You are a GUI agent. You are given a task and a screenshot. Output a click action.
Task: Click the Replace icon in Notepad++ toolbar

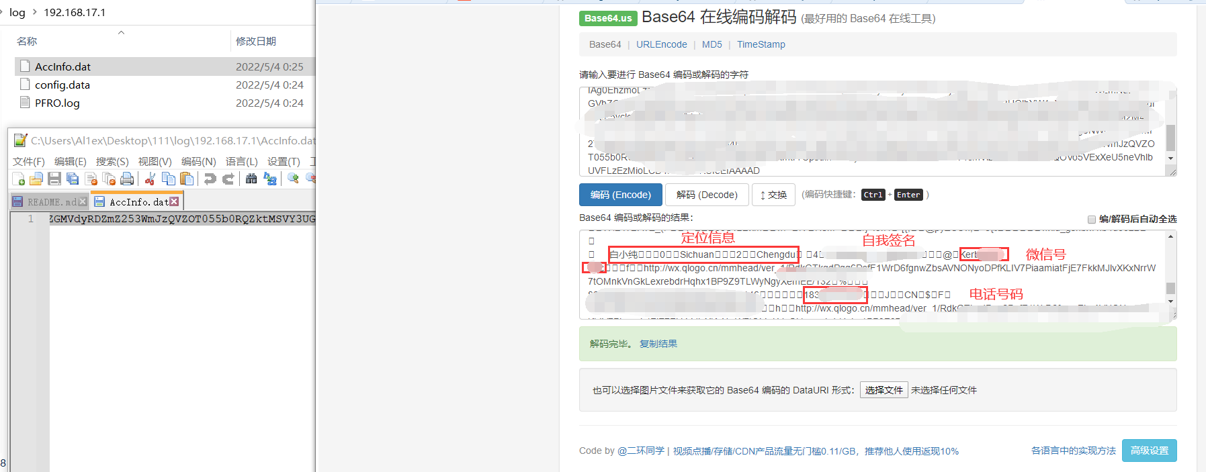[x=269, y=179]
